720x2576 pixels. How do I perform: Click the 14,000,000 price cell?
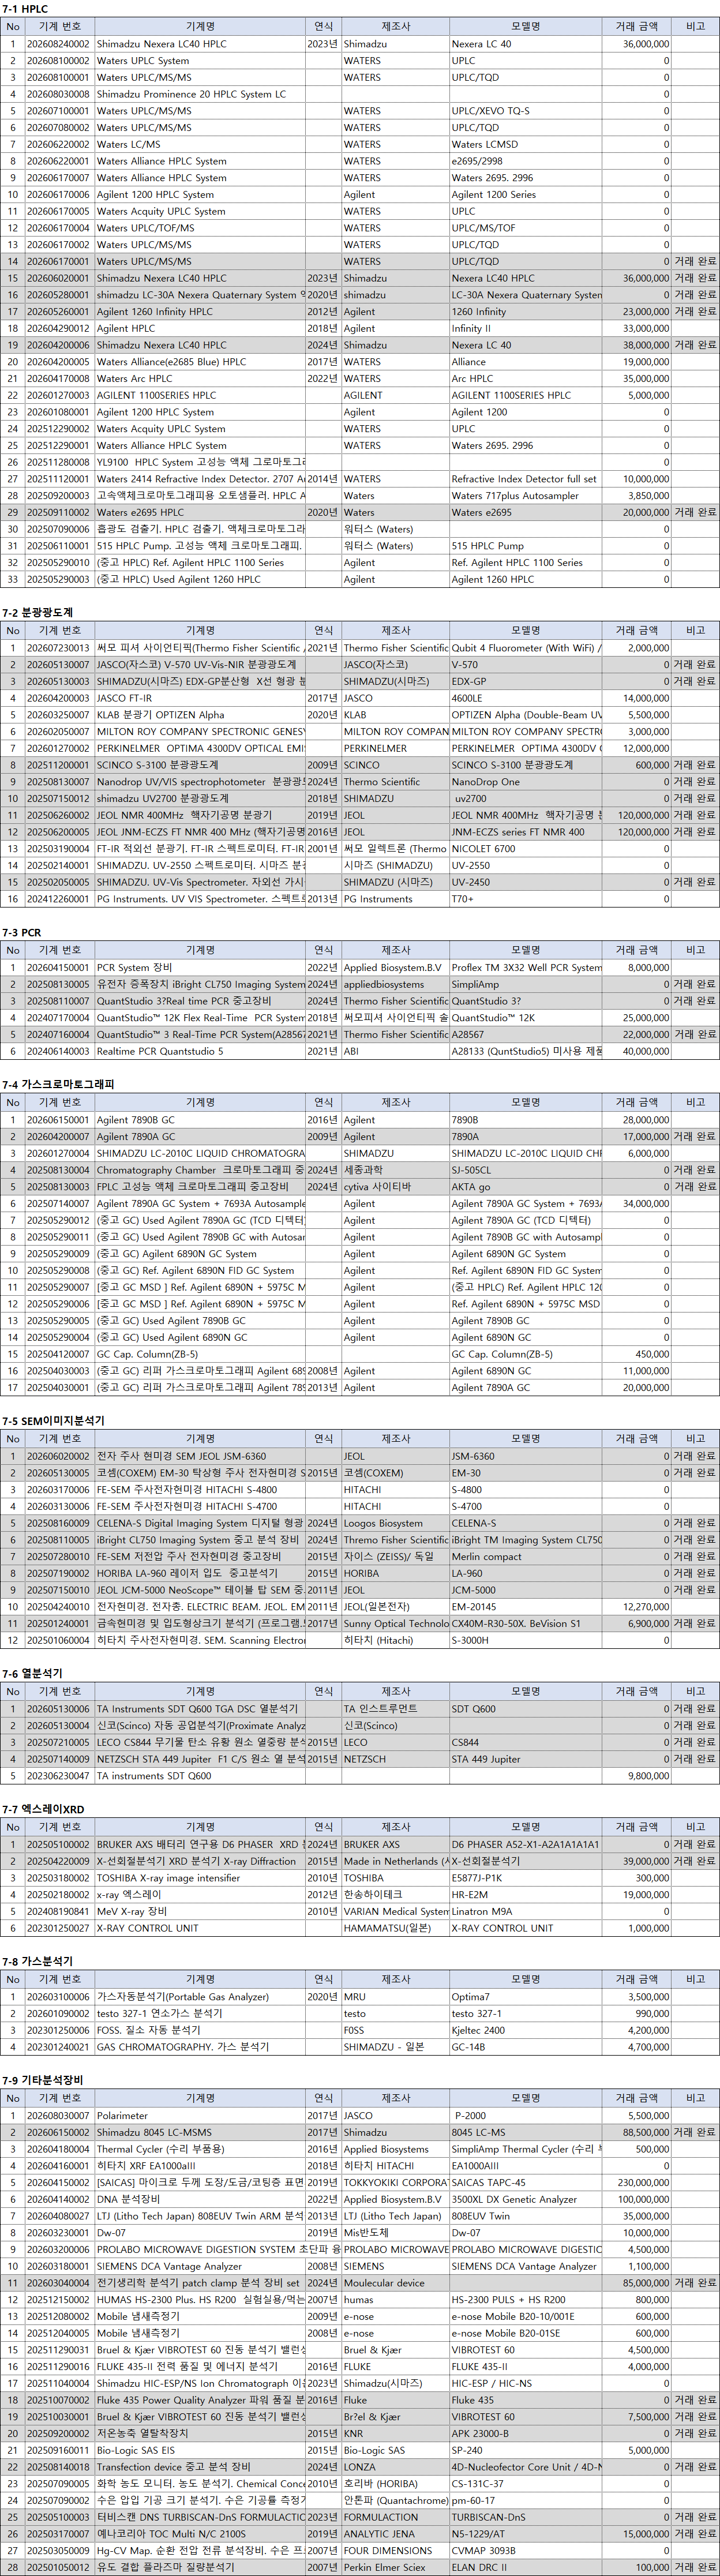click(637, 698)
